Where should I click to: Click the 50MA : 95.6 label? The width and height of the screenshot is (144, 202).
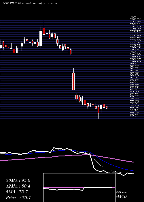click(18, 180)
